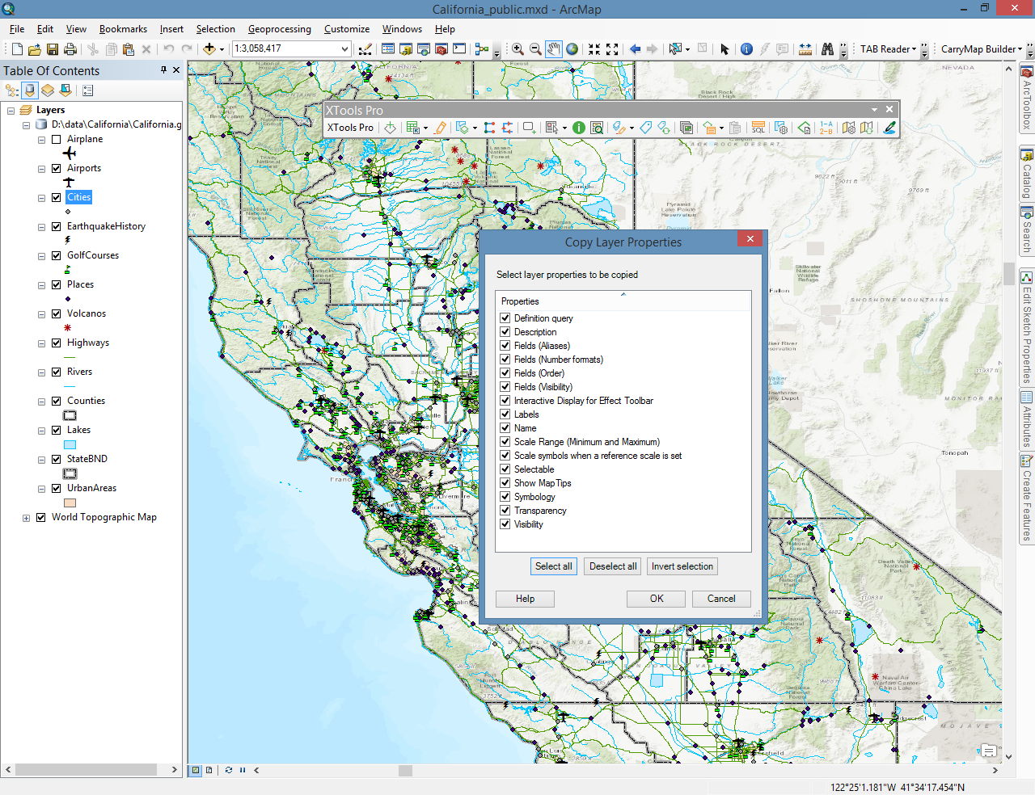Click the XTools Pro SQL query icon

758,128
